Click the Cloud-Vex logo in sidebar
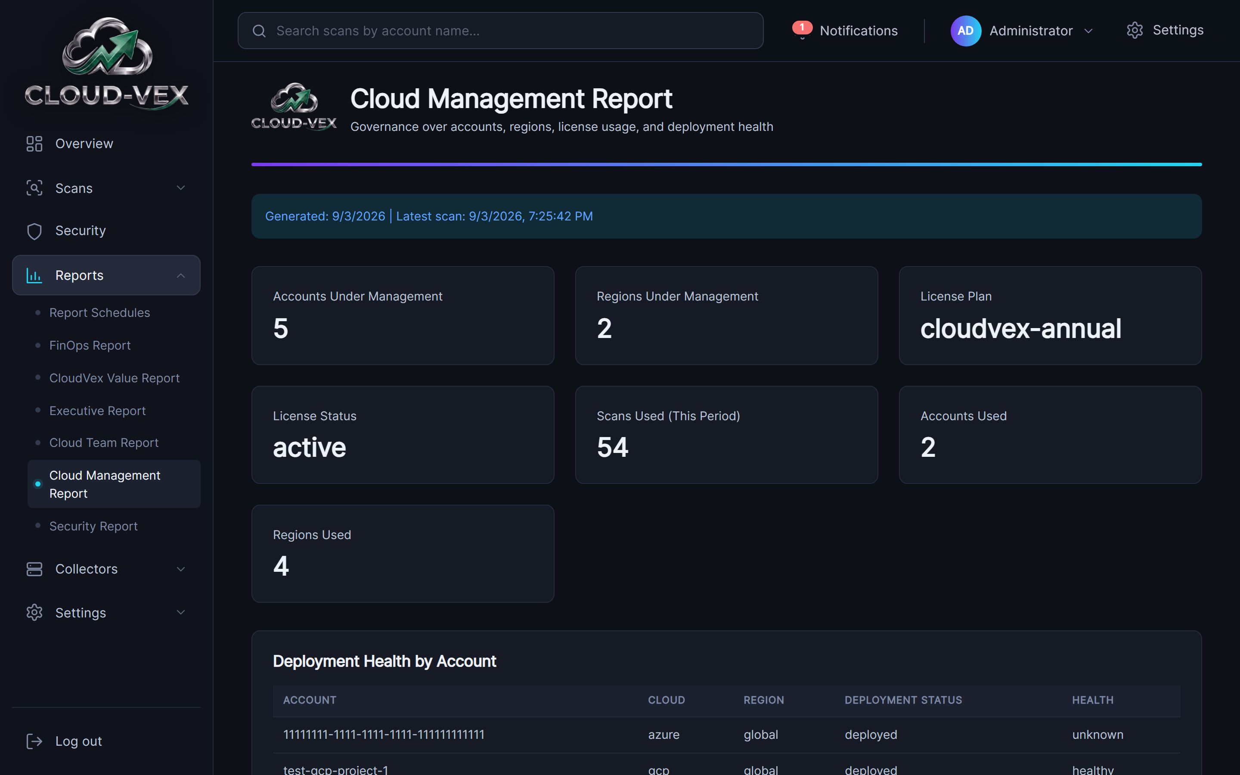Screen dimensions: 1240x775 (x=107, y=63)
